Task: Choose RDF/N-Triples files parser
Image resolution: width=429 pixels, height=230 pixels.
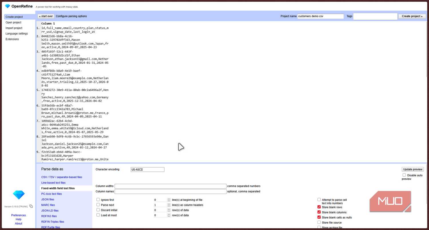Action: (53, 222)
